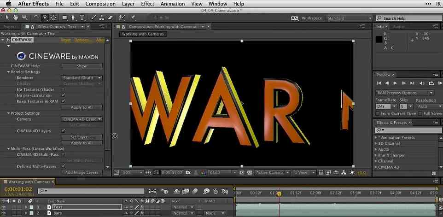Open the Animation menu
Screen dimensions: 443x217
[x=173, y=4]
